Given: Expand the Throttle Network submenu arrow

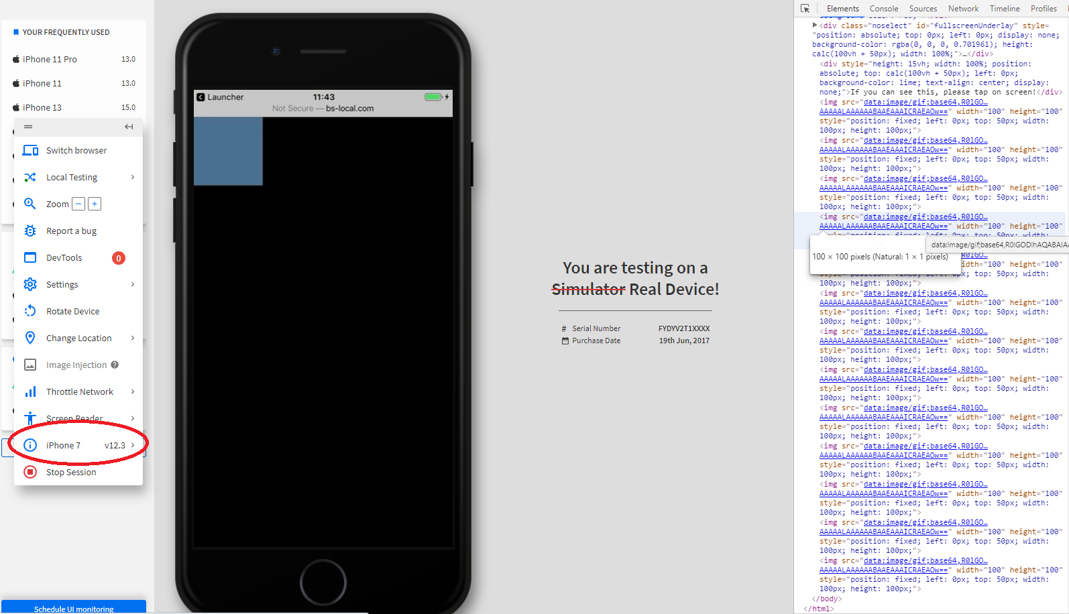Looking at the screenshot, I should click(133, 391).
